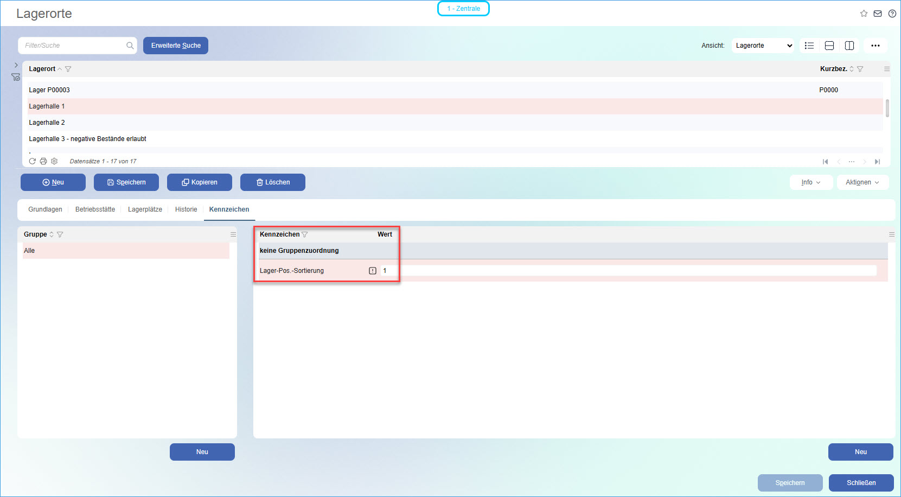This screenshot has height=497, width=901.
Task: Open table settings gear icon
Action: point(54,161)
